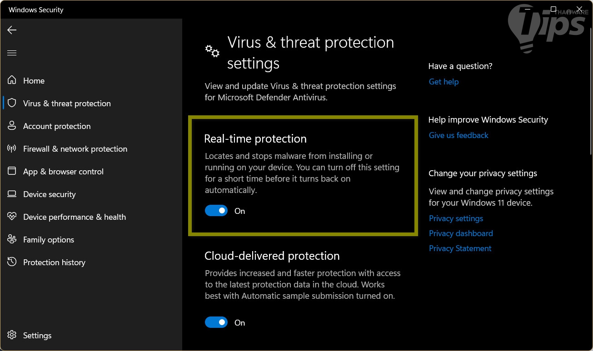Screen dimensions: 593x351
Task: Open the Privacy Statement link
Action: pos(460,248)
